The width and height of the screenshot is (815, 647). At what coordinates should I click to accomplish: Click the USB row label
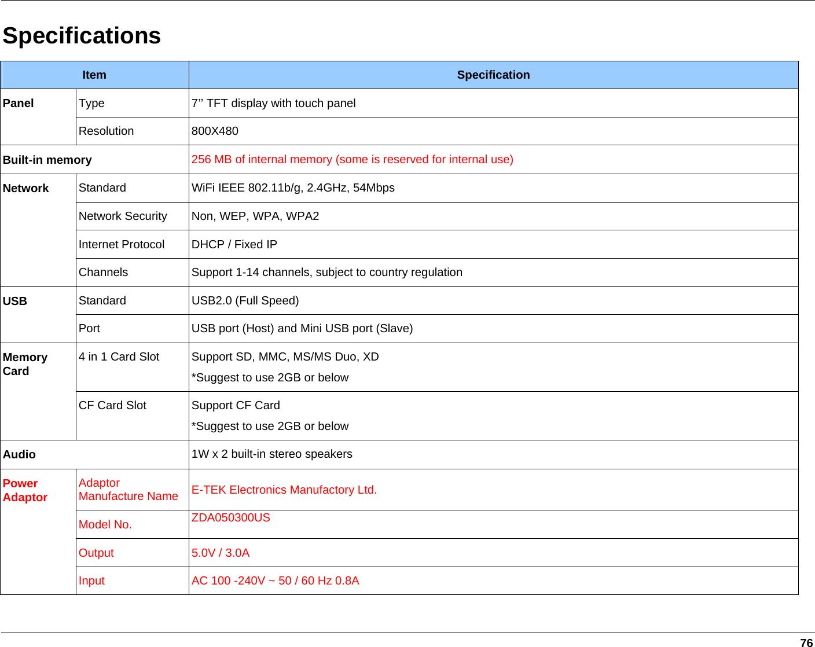(x=15, y=301)
